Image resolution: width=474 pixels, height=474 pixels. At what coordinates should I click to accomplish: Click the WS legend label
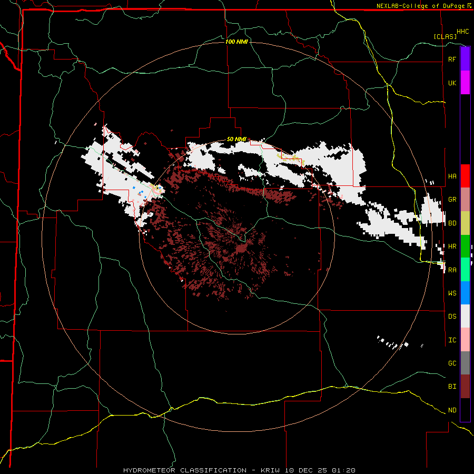[x=452, y=293]
